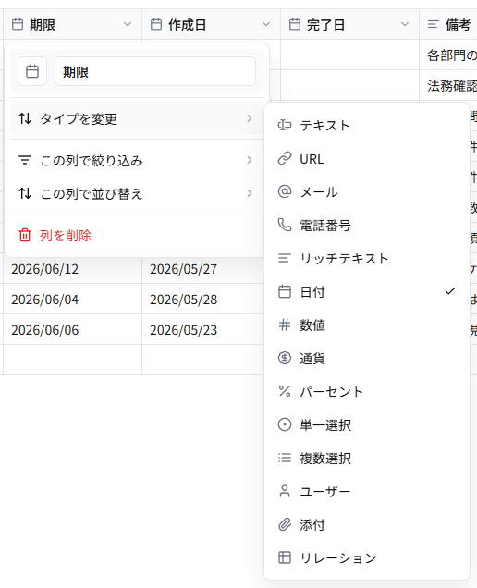Image resolution: width=477 pixels, height=588 pixels.
Task: Click the filter icon for この列で絞り込み
Action: pos(25,160)
